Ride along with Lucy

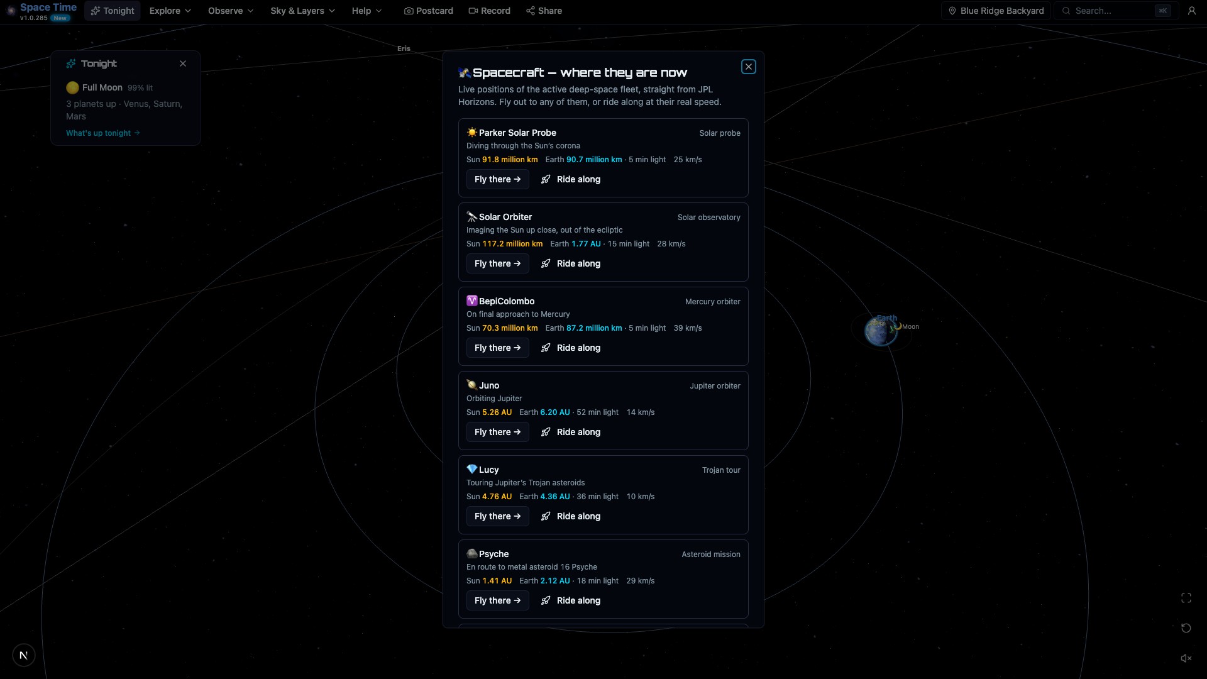pos(571,516)
